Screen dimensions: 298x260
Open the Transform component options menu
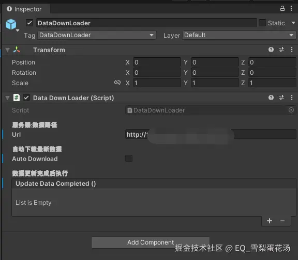pyautogui.click(x=292, y=50)
